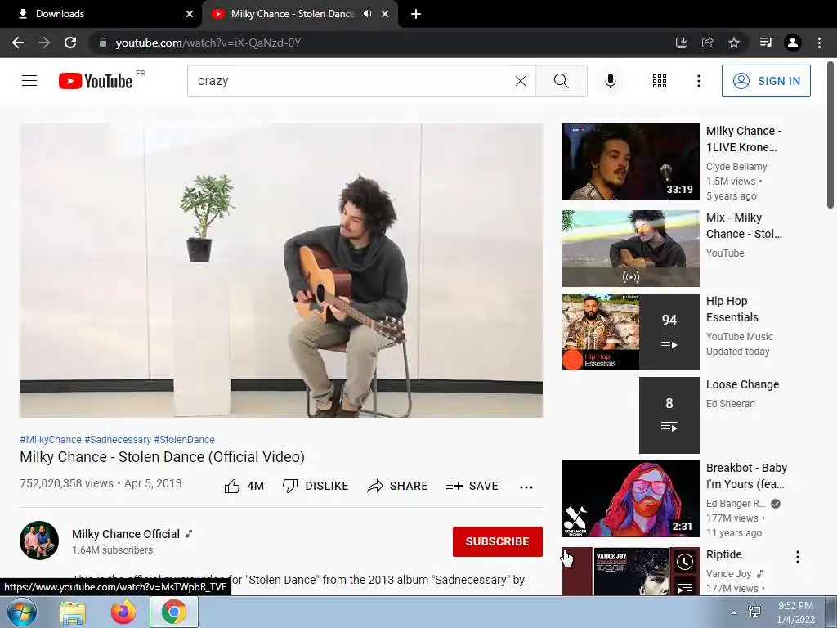Click the magnifier search button
Viewport: 837px width, 628px height.
pos(561,81)
